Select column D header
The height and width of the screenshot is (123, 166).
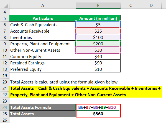coord(151,5)
